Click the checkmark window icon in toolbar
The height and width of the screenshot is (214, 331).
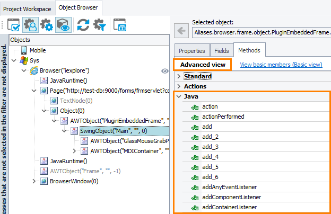tap(14, 25)
